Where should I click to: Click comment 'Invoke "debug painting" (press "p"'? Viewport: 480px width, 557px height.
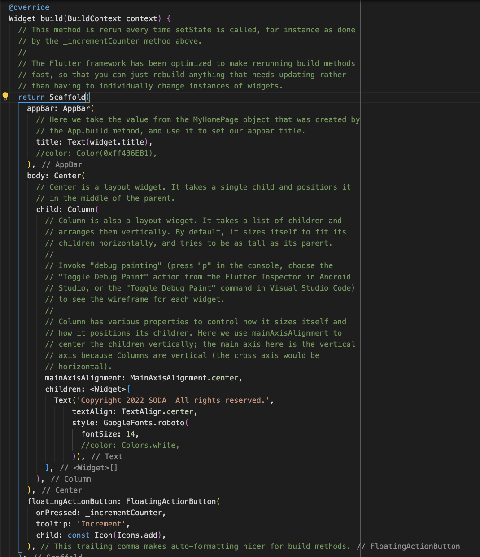click(135, 265)
